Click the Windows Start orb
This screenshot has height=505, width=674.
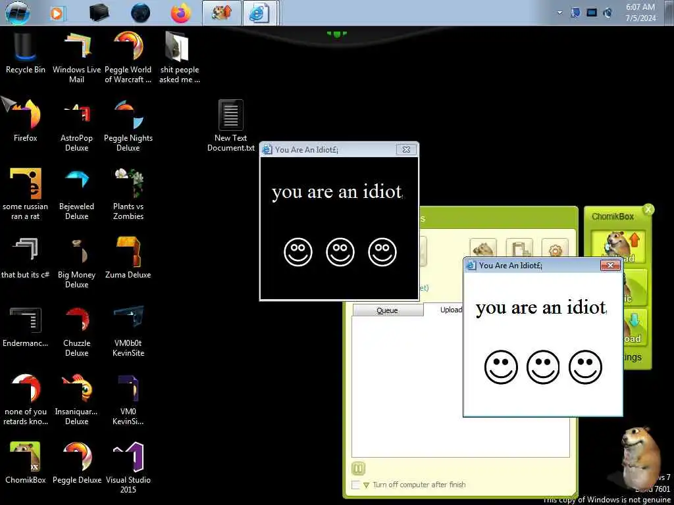coord(18,12)
